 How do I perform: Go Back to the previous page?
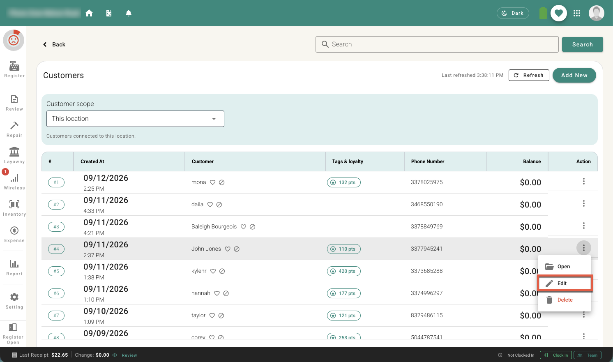click(x=54, y=44)
